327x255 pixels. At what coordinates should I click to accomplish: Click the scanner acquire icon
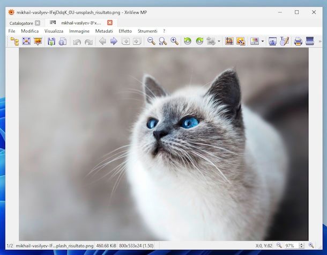tap(310, 41)
